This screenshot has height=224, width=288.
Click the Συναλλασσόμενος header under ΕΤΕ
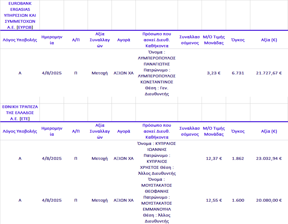[x=190, y=131]
